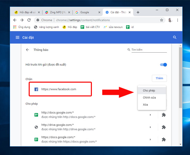Toggle Hỏi trước khi gửi switch

coord(163,65)
